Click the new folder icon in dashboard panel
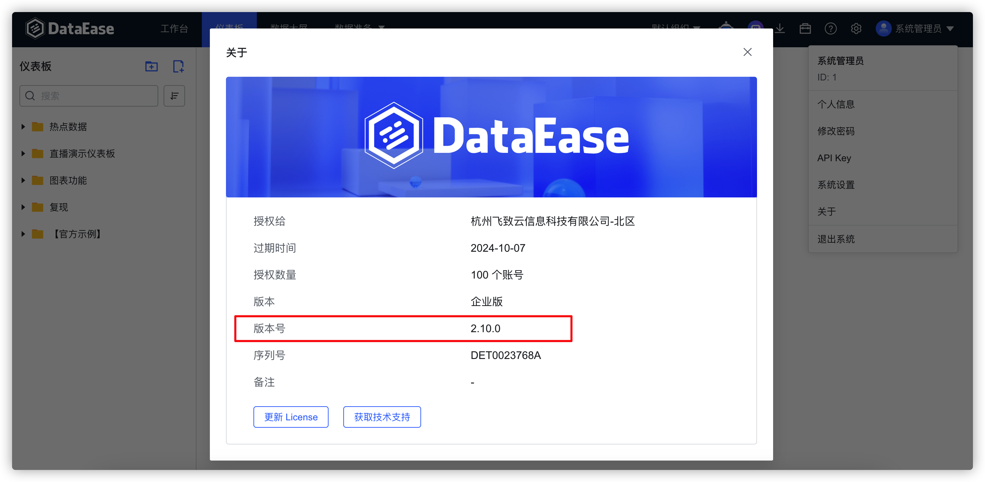Image resolution: width=985 pixels, height=482 pixels. [152, 66]
